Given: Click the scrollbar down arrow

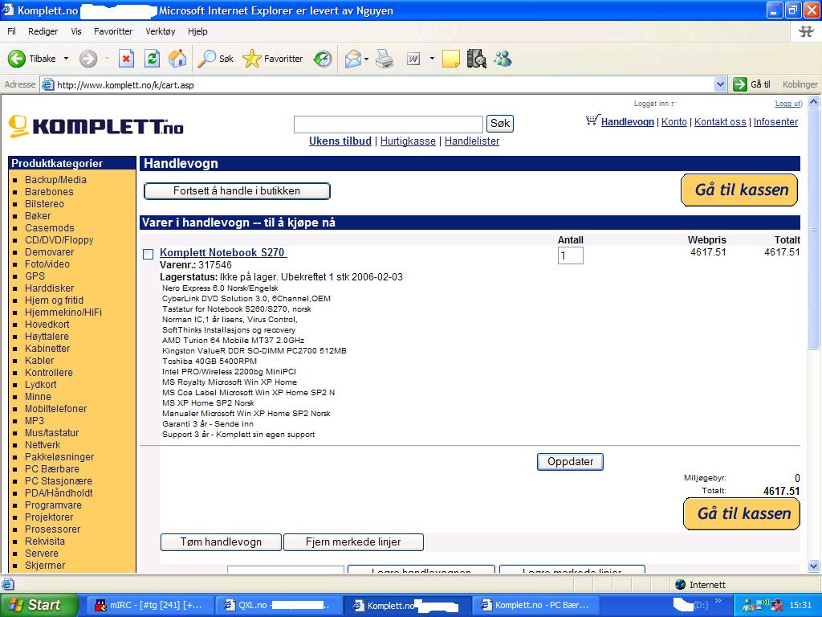Looking at the screenshot, I should (814, 566).
